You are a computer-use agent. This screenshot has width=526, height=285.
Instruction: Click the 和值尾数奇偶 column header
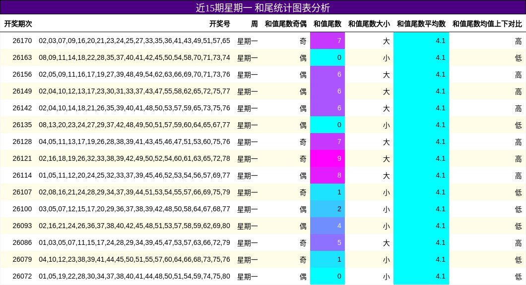tap(285, 24)
